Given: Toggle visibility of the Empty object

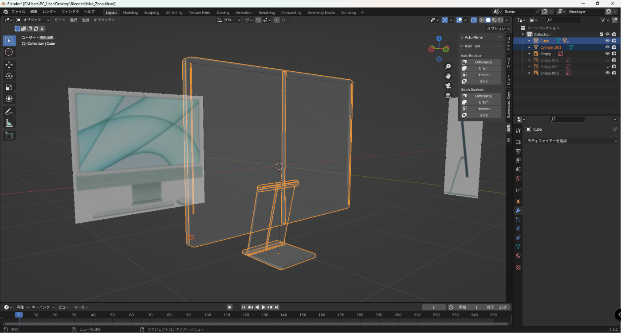Looking at the screenshot, I should point(608,54).
